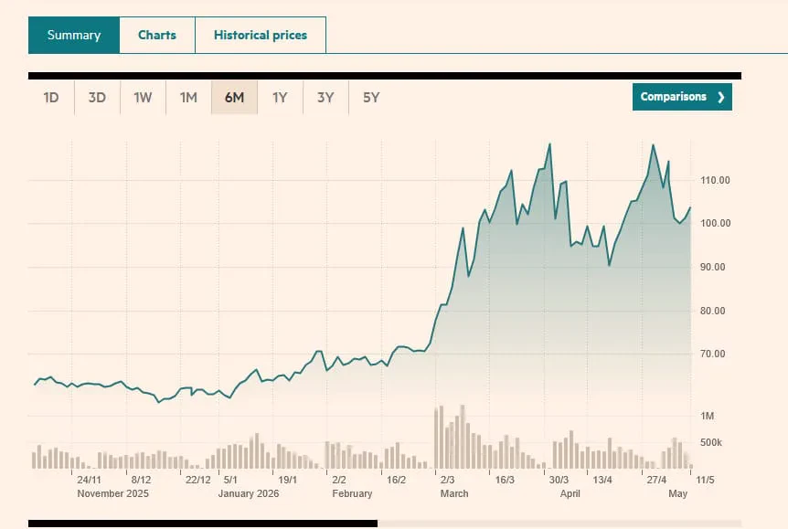This screenshot has width=788, height=529.
Task: Open the Comparisons panel
Action: pyautogui.click(x=682, y=97)
